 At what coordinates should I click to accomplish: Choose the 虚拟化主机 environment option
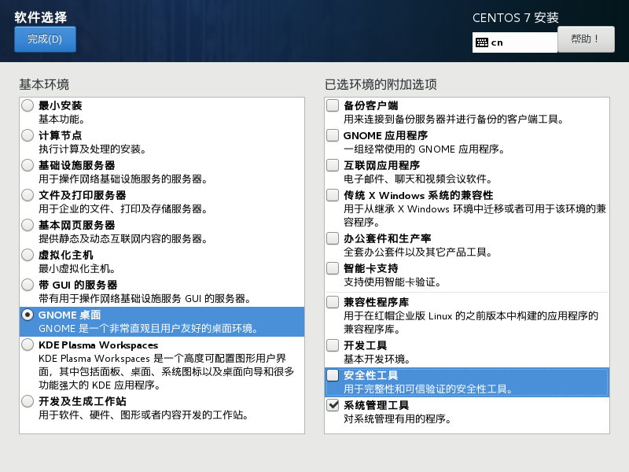click(28, 255)
